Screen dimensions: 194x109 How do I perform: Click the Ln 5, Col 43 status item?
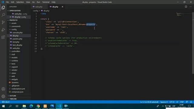click(149, 102)
